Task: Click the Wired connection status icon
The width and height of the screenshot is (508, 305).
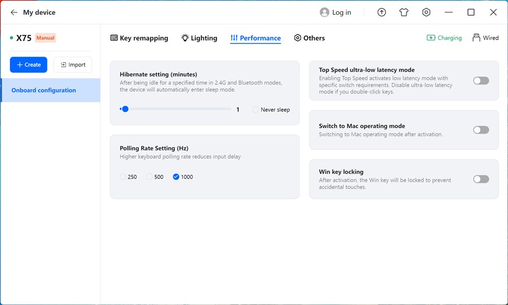Action: (x=476, y=38)
